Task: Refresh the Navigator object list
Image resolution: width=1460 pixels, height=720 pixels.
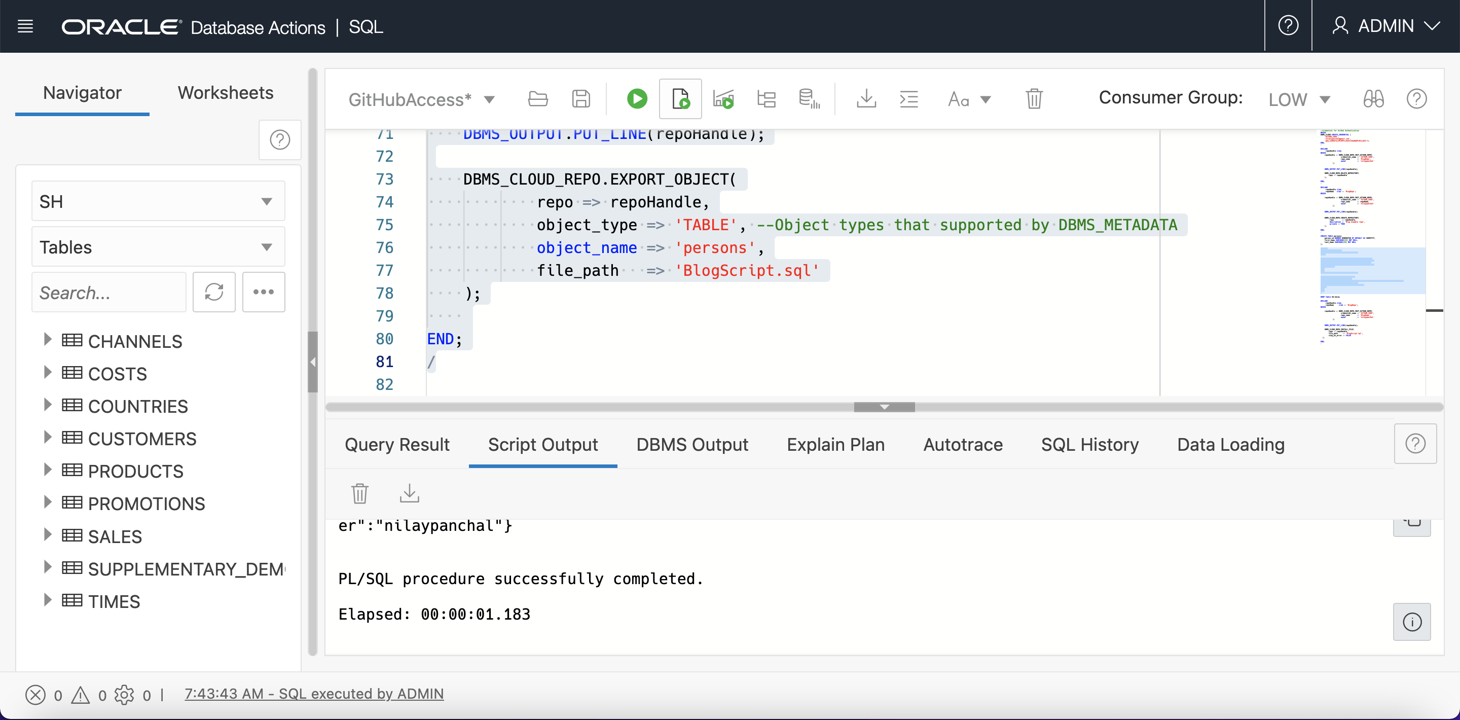Action: (x=213, y=292)
